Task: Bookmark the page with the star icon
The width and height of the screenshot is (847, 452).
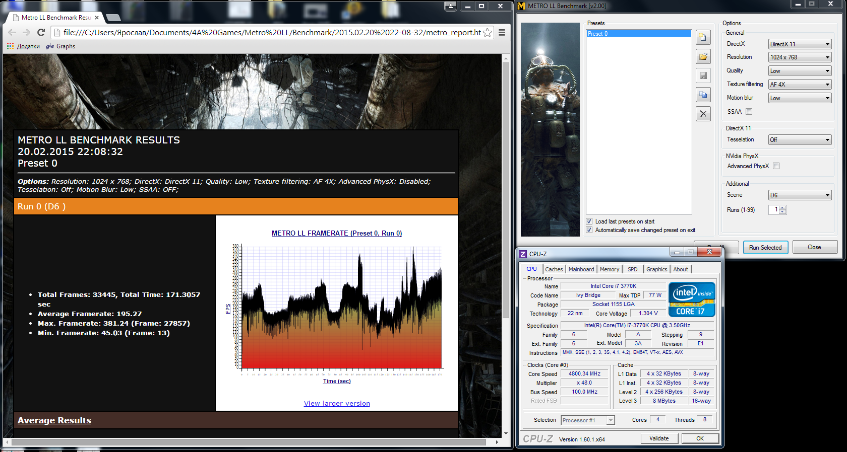Action: 488,33
